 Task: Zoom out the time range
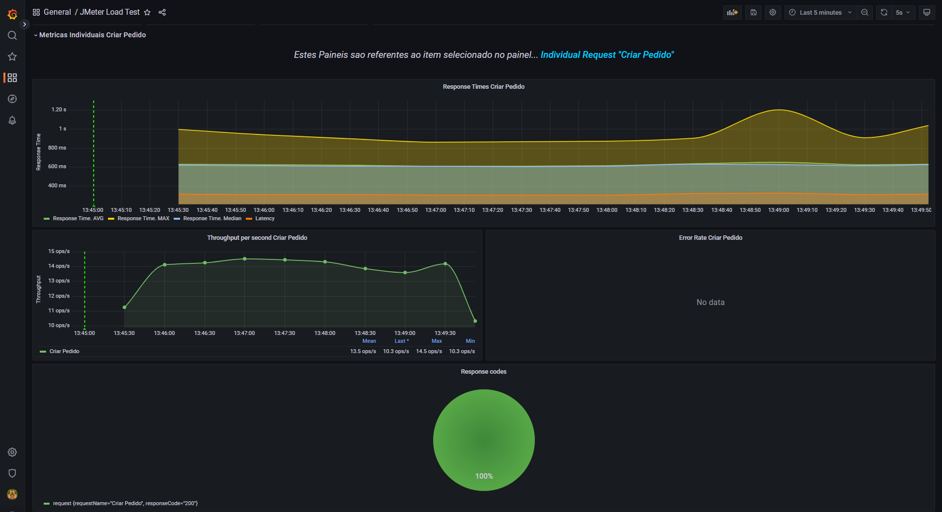point(864,12)
